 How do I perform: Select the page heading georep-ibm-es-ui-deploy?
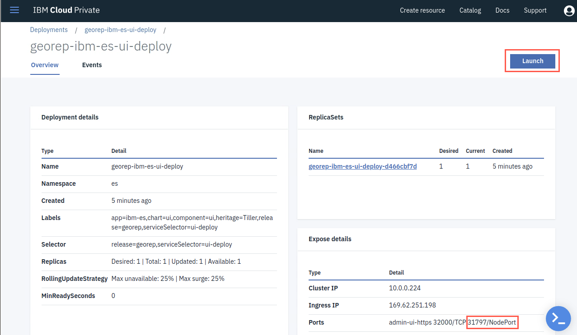click(x=101, y=46)
